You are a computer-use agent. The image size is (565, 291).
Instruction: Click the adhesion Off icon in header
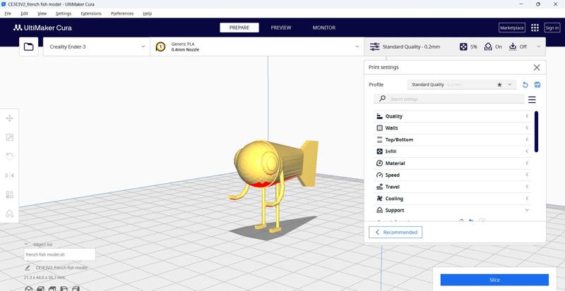coord(513,47)
